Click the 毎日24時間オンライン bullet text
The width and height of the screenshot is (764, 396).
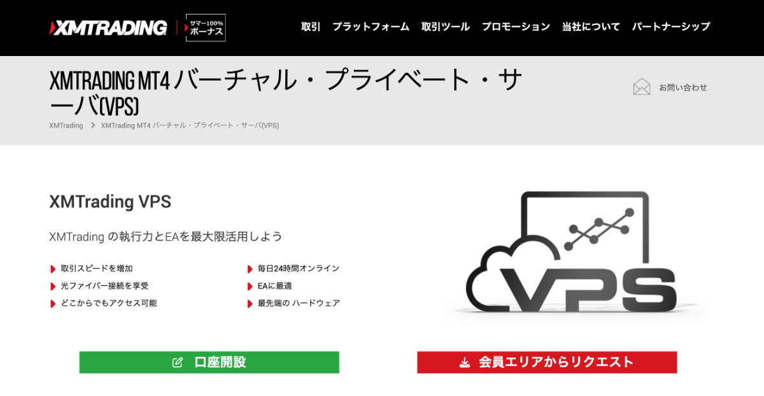[299, 269]
